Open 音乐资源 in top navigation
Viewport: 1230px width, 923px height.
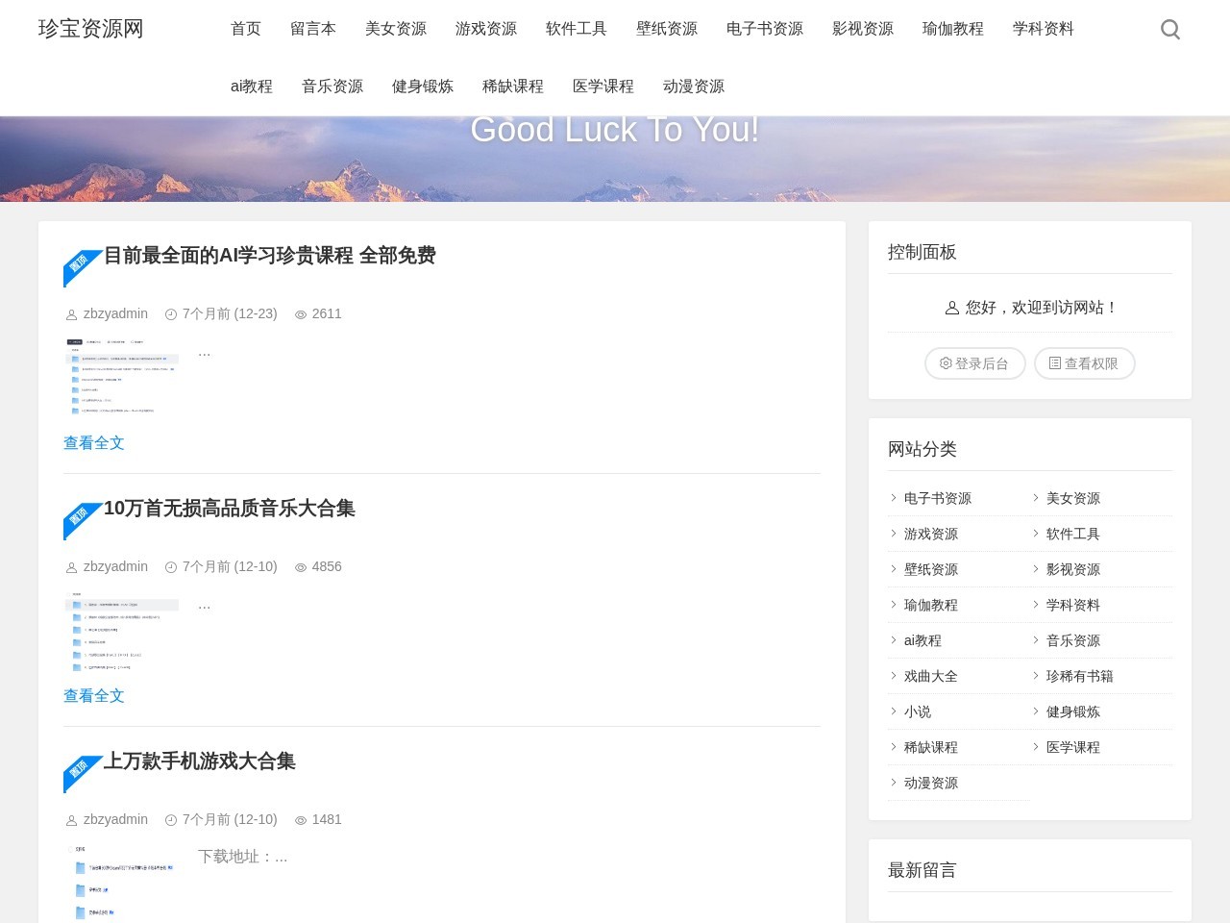(332, 87)
